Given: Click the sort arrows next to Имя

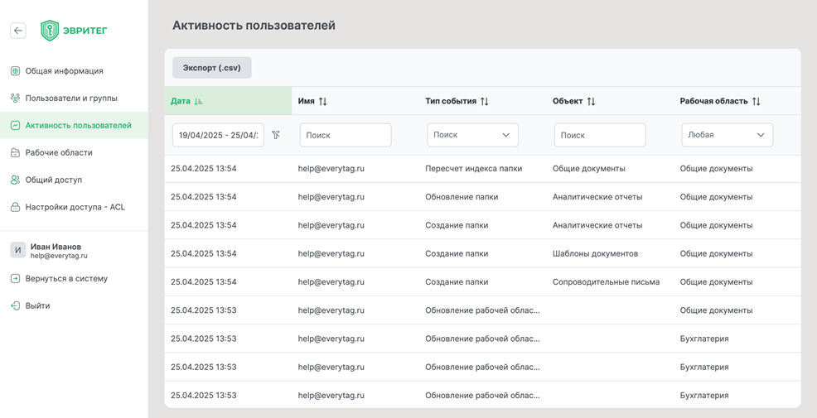Looking at the screenshot, I should tap(323, 101).
